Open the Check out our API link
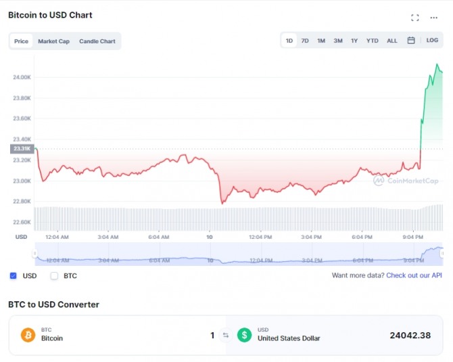The image size is (453, 362). click(414, 276)
